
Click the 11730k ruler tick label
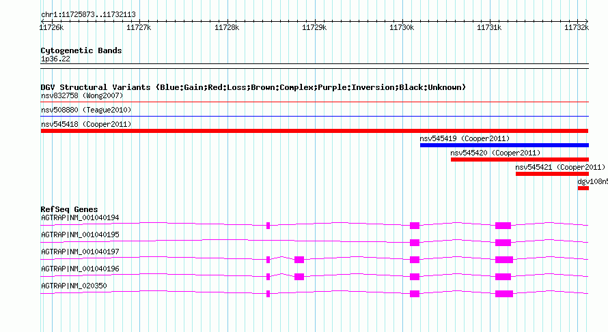(402, 27)
